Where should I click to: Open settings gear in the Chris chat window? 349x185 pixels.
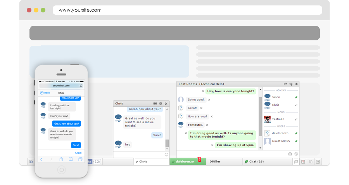point(161,104)
